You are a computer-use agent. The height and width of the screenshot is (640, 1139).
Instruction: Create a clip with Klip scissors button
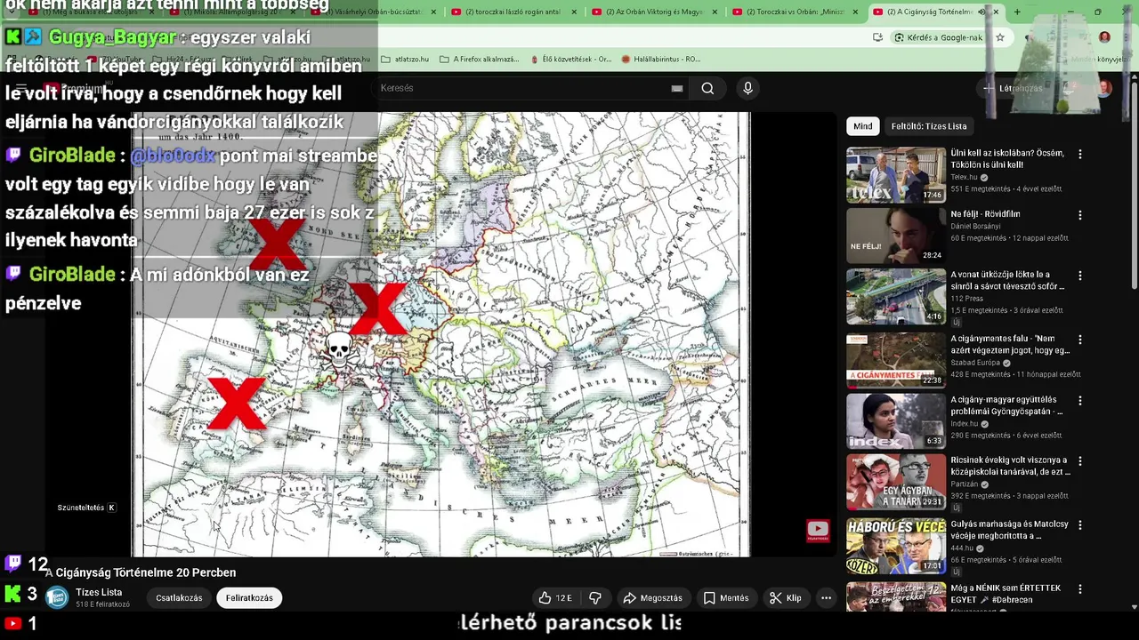click(x=786, y=598)
